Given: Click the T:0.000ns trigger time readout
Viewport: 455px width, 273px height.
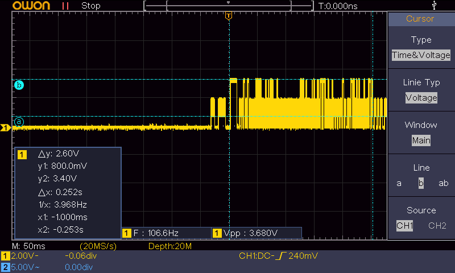Looking at the screenshot, I should click(338, 6).
